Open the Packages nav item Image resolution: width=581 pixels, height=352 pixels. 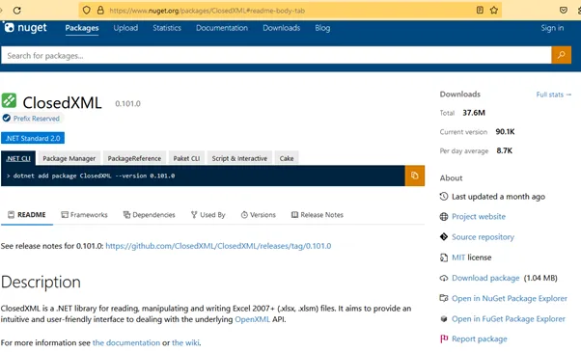click(x=82, y=28)
